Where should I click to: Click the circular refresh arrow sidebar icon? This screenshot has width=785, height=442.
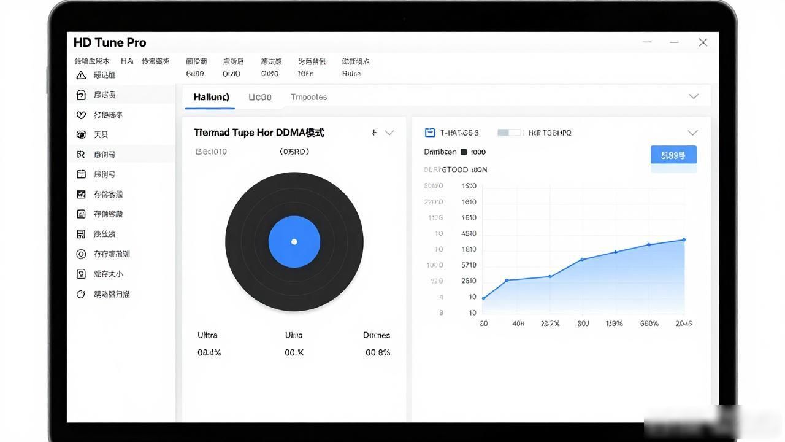[x=81, y=294]
